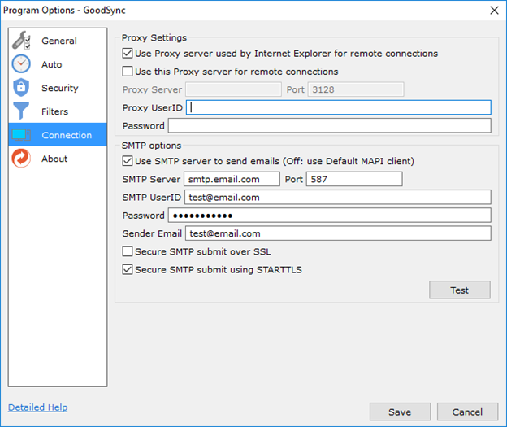Uncheck Secure SMTP submit using STARTTLS
This screenshot has height=427, width=507.
pos(128,270)
